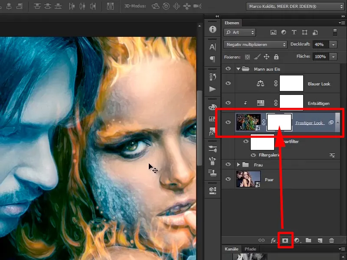Open the Character panel icon
Image resolution: width=347 pixels, height=260 pixels.
click(x=213, y=47)
